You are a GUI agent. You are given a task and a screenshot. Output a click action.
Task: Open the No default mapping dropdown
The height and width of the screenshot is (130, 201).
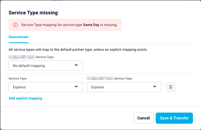coord(46,66)
